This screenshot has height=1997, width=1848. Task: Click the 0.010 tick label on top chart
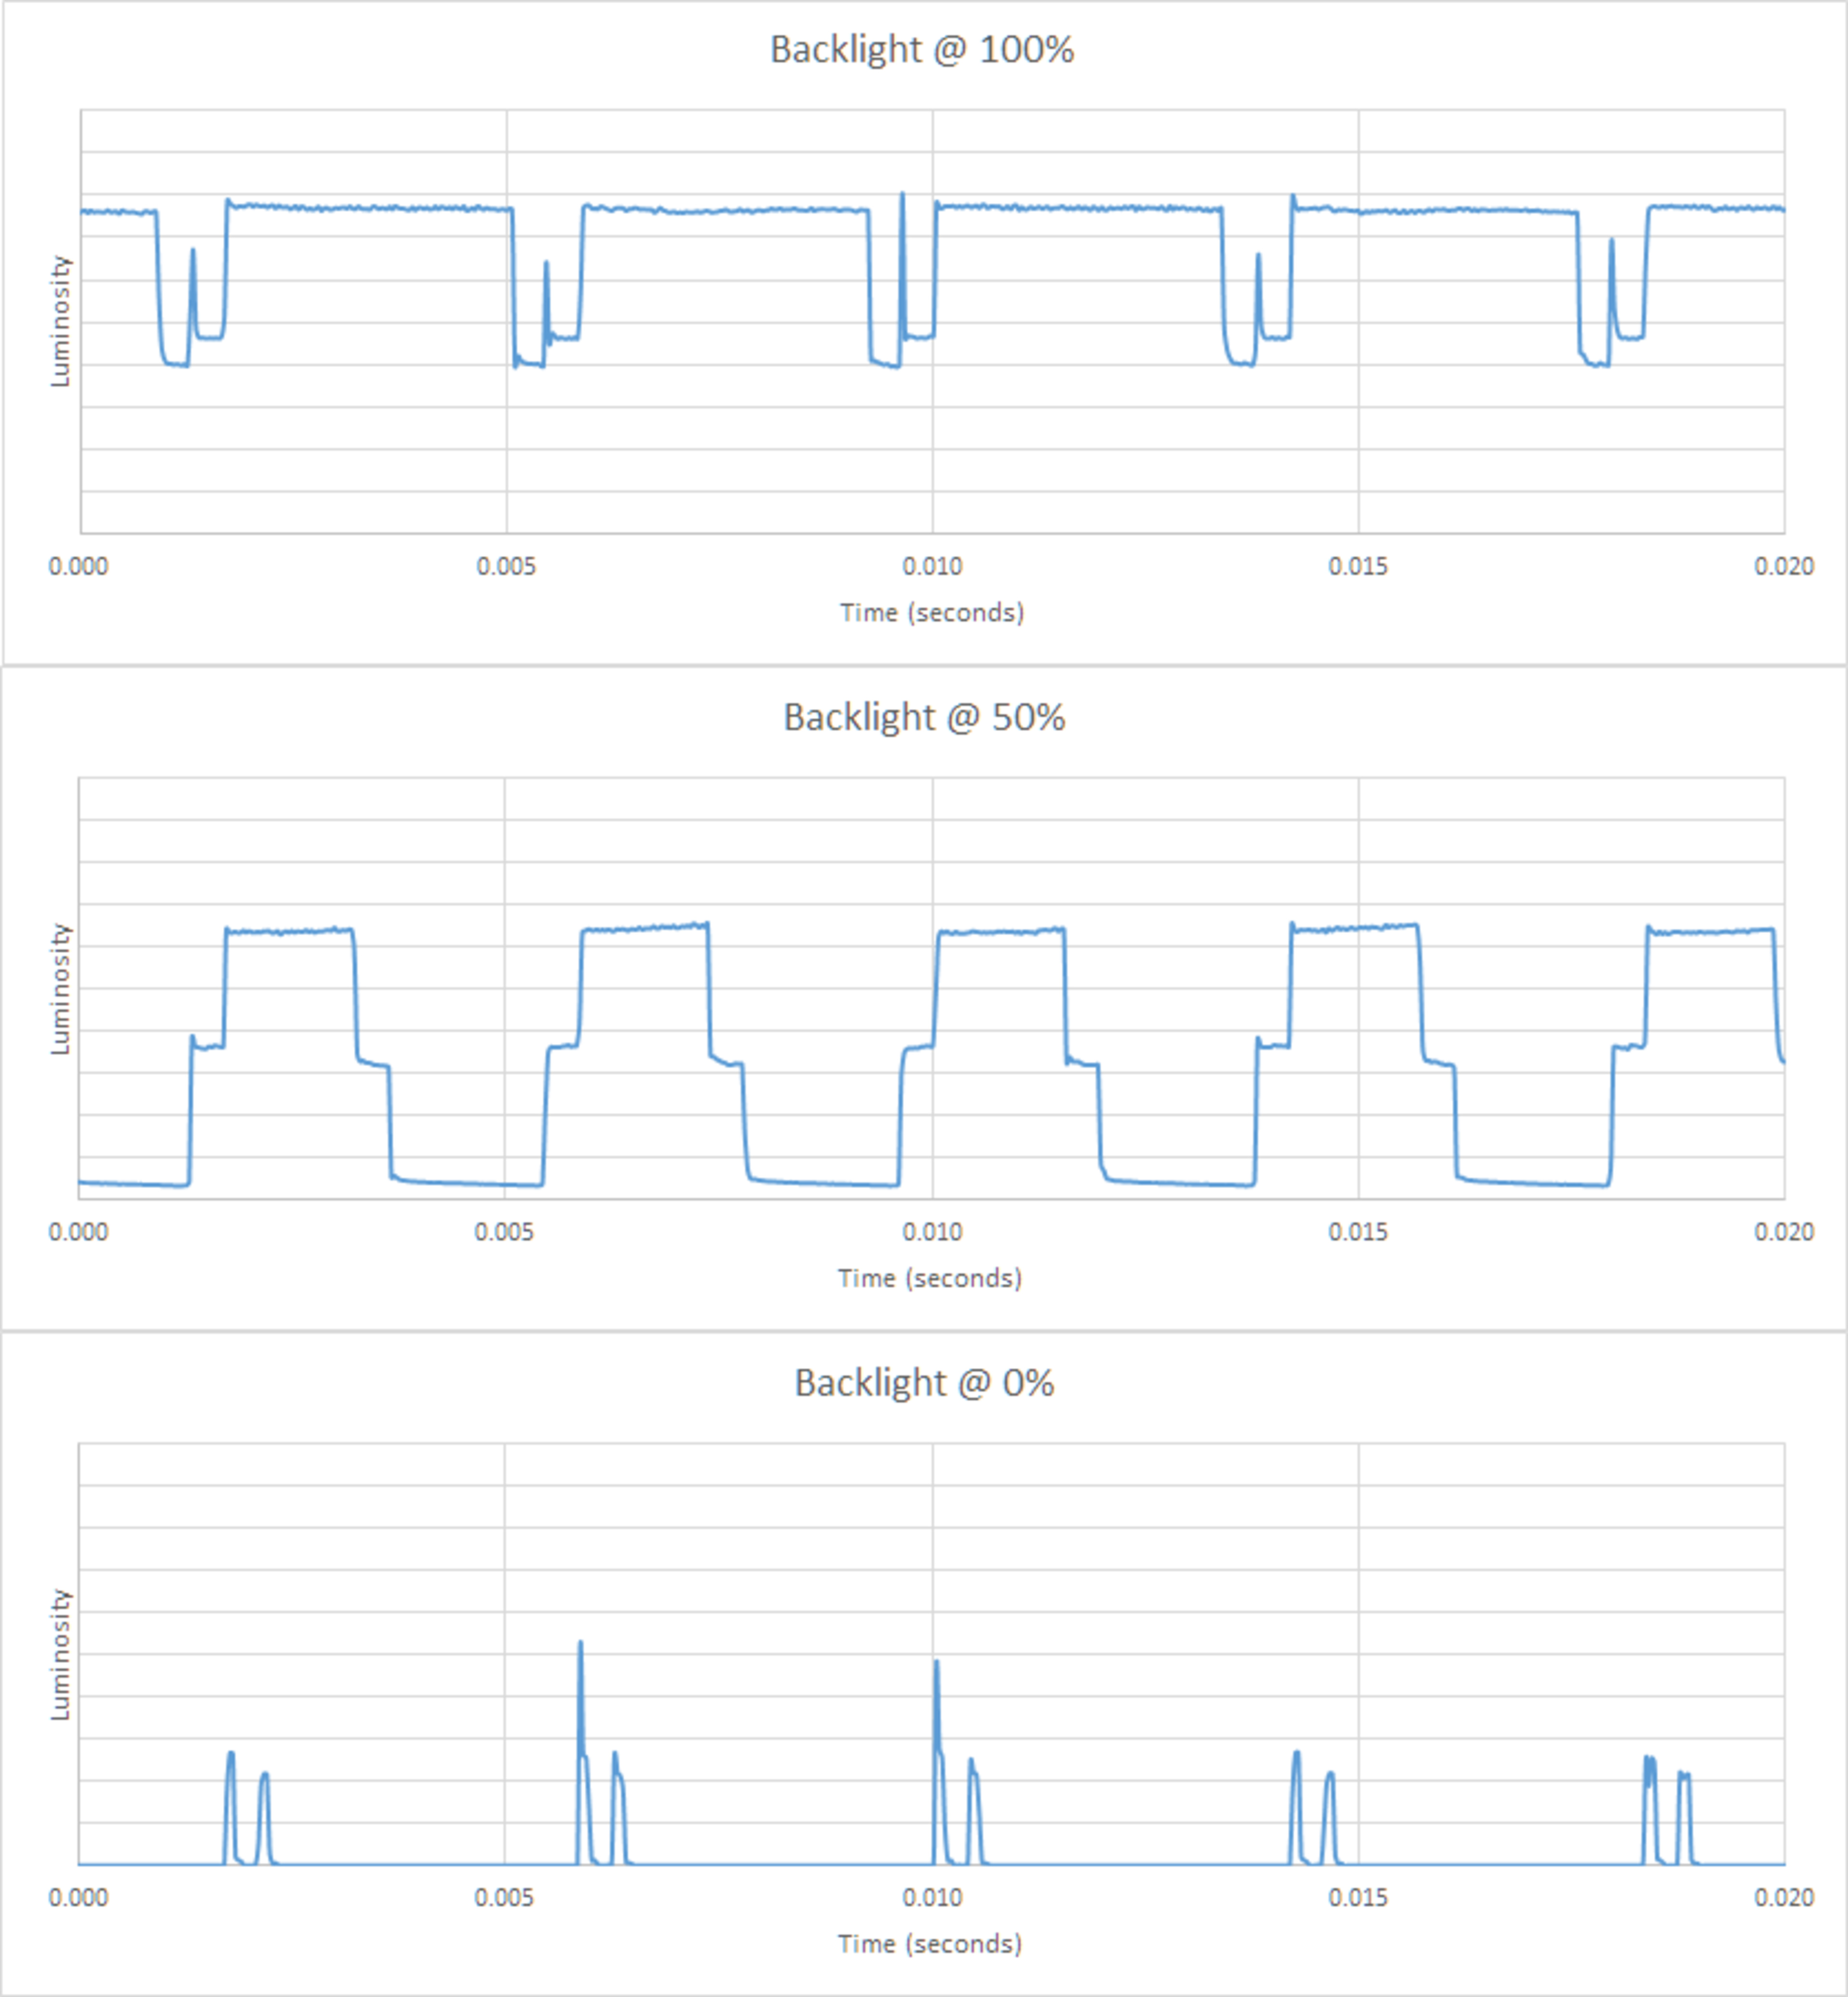[x=932, y=566]
